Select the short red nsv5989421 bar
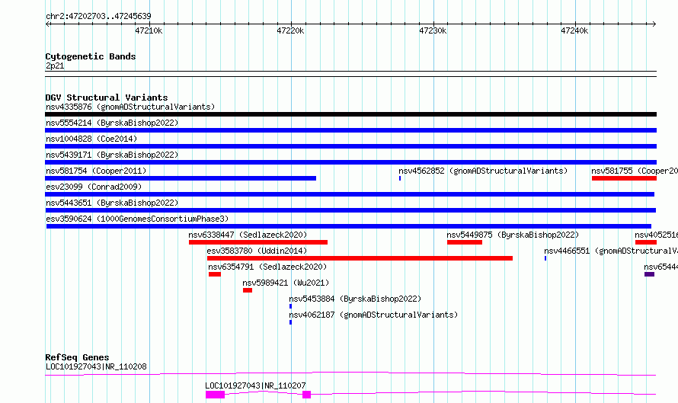The height and width of the screenshot is (403, 678). coord(248,290)
